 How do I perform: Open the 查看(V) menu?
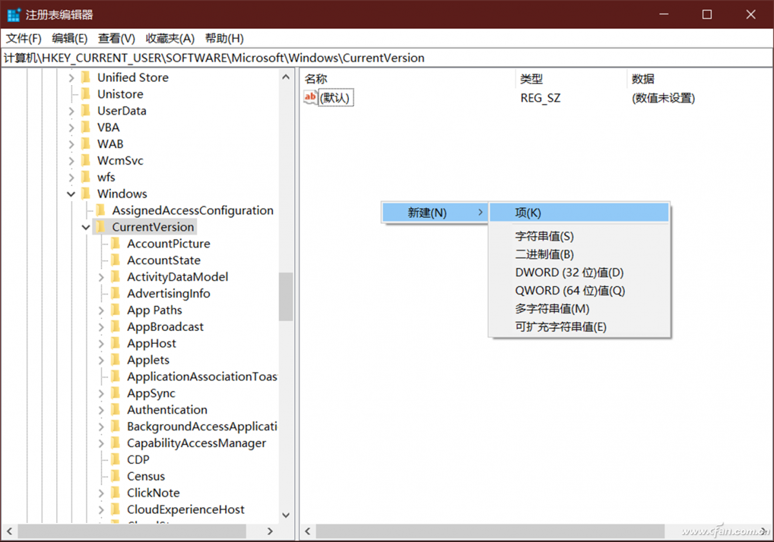(x=117, y=39)
